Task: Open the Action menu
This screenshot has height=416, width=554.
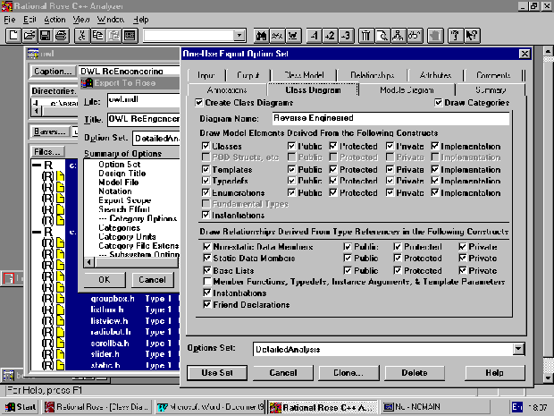Action: point(55,19)
